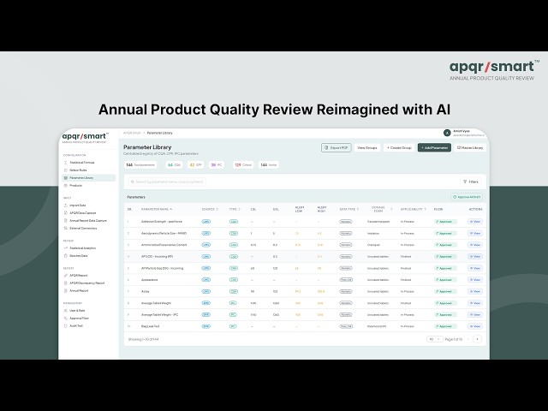Click the User & Role sidebar icon
Image resolution: width=548 pixels, height=411 pixels.
(66, 310)
